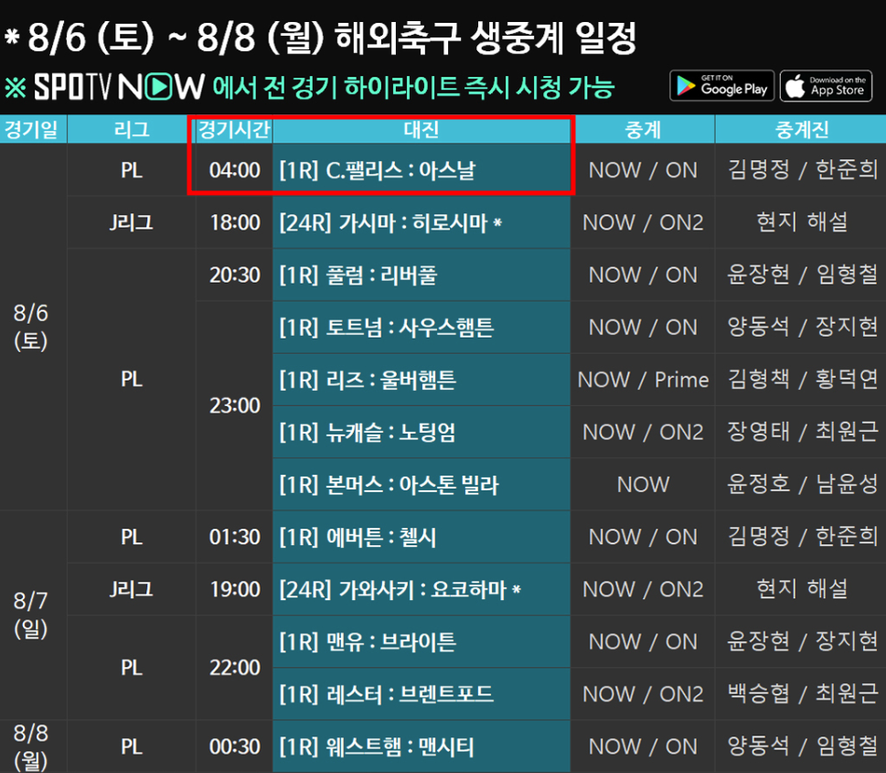886x773 pixels.
Task: Select the 가와사키 : 요코하마 match
Action: coord(421,590)
